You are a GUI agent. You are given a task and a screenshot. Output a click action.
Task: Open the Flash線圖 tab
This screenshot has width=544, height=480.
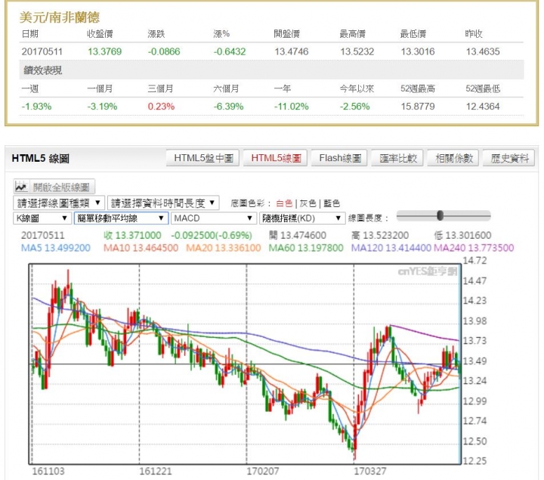point(339,158)
